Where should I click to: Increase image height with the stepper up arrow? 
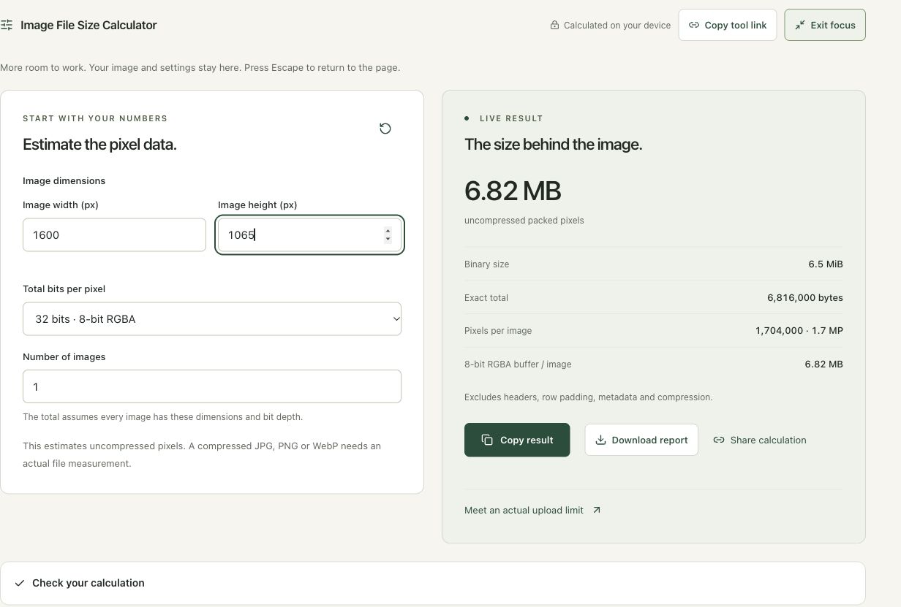pyautogui.click(x=388, y=231)
